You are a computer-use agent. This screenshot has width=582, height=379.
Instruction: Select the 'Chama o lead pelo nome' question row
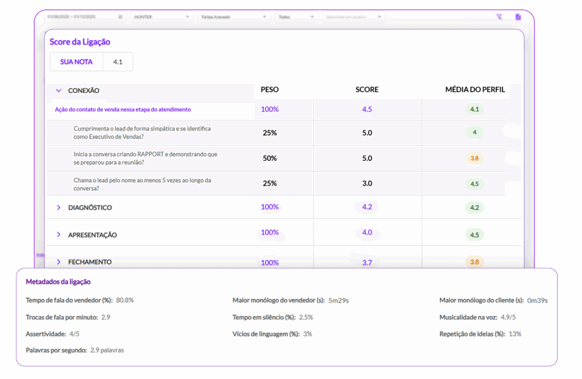tap(142, 184)
